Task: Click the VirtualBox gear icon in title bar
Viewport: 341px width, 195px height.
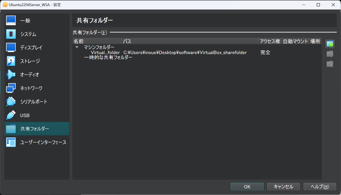Action: coord(5,5)
